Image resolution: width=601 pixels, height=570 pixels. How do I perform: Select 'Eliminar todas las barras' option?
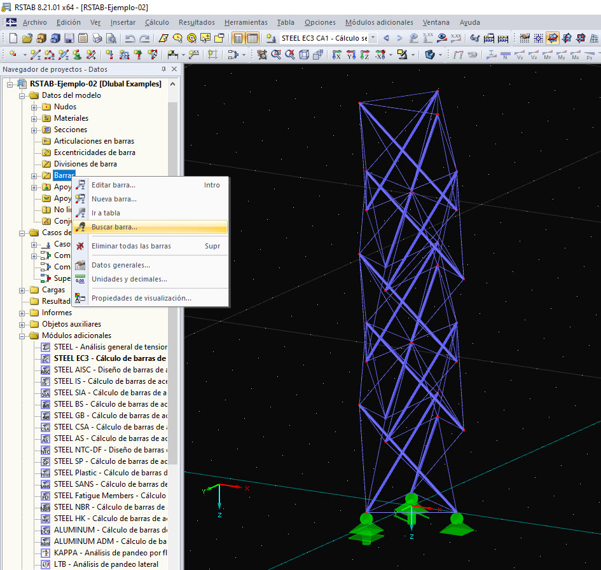(131, 246)
